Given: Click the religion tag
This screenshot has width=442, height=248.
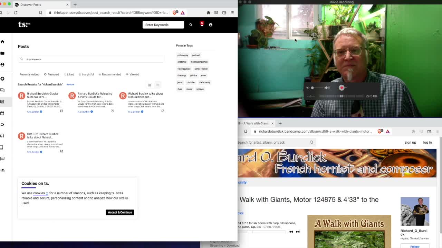Looking at the screenshot, I should (200, 89).
